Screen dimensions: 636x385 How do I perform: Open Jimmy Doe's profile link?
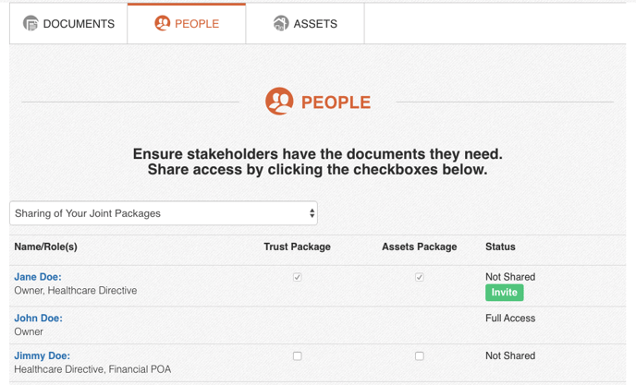(x=42, y=355)
